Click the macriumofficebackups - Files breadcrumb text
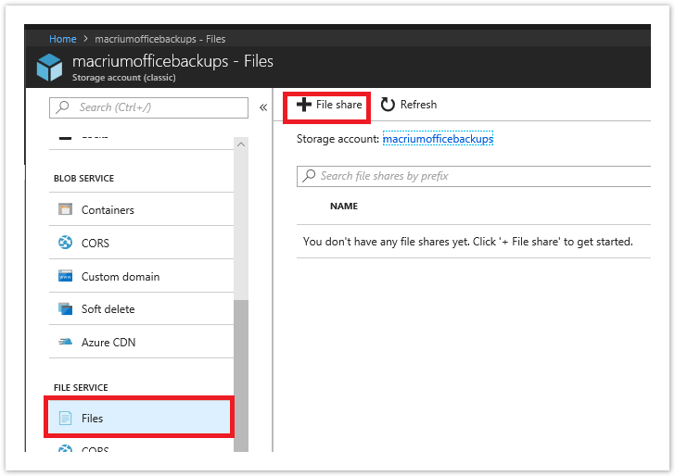675x476 pixels. pyautogui.click(x=160, y=39)
